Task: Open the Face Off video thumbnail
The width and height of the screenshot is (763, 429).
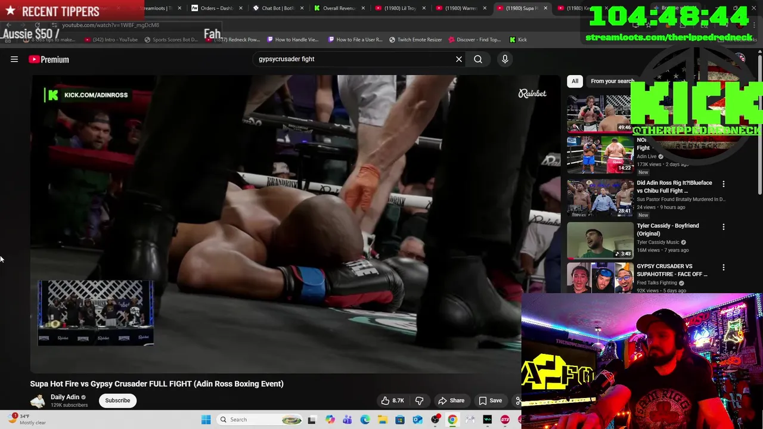Action: (x=600, y=278)
